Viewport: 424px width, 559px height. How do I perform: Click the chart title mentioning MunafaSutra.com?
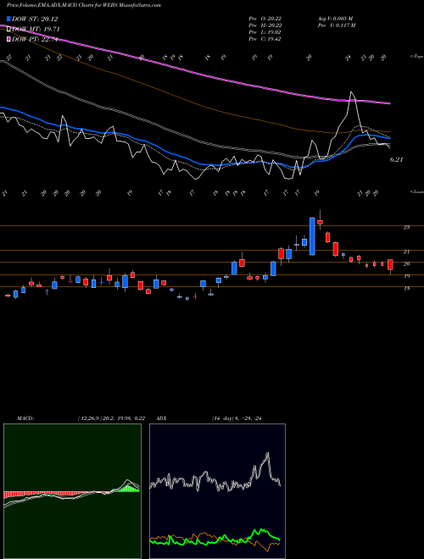coord(84,5)
